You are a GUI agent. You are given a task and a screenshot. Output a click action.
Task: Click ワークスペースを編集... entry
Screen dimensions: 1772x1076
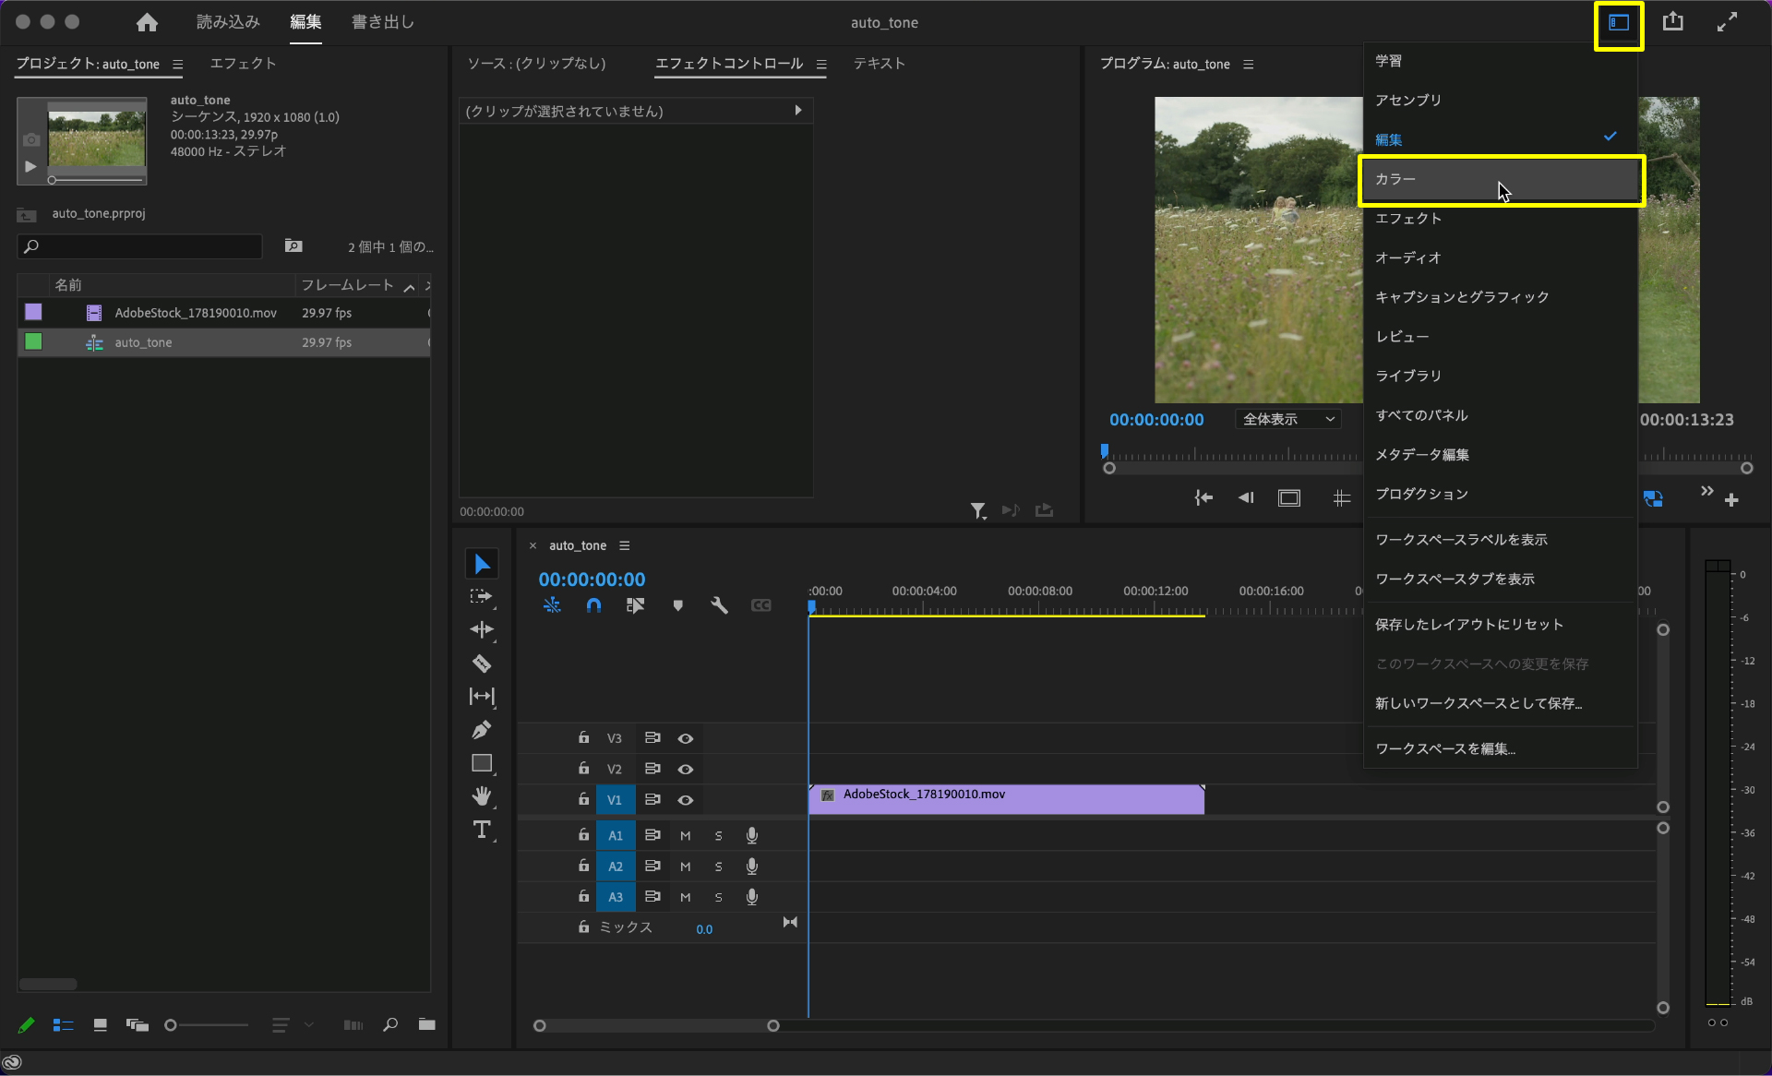coord(1444,749)
